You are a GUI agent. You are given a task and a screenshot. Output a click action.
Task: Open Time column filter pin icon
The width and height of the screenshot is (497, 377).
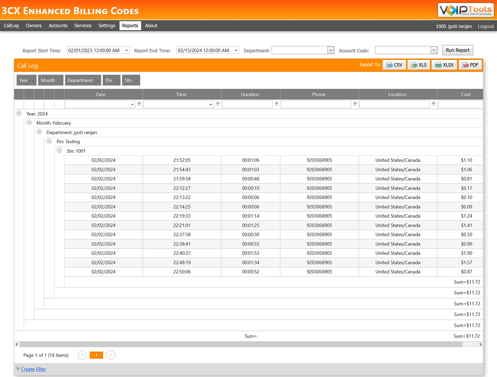pos(218,104)
